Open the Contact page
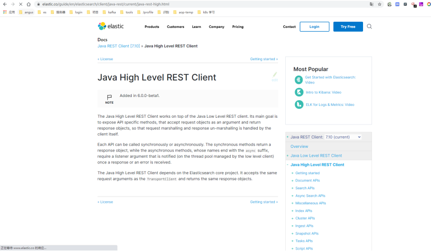 coord(289,26)
